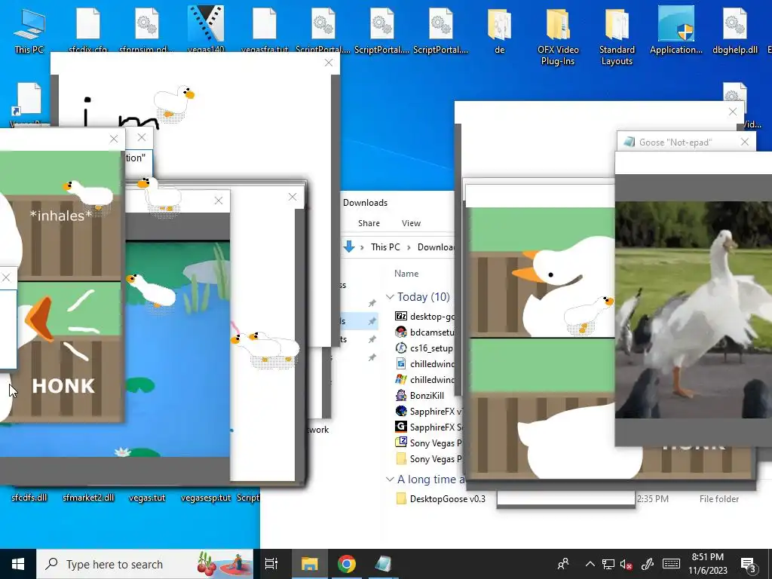Select the vegas.tut desktop label
Image resolution: width=772 pixels, height=579 pixels.
pyautogui.click(x=147, y=498)
